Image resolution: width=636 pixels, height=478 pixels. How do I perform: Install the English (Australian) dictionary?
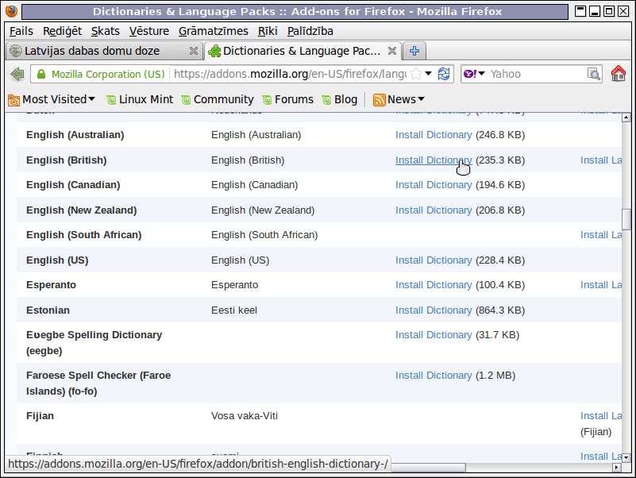[434, 135]
